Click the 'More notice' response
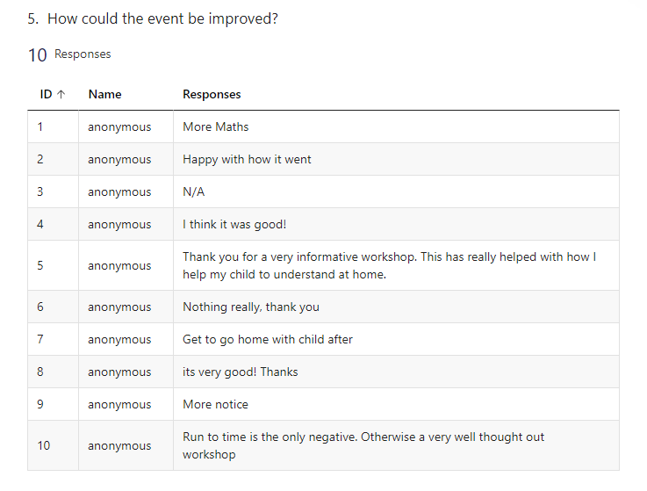This screenshot has width=647, height=491. point(215,404)
